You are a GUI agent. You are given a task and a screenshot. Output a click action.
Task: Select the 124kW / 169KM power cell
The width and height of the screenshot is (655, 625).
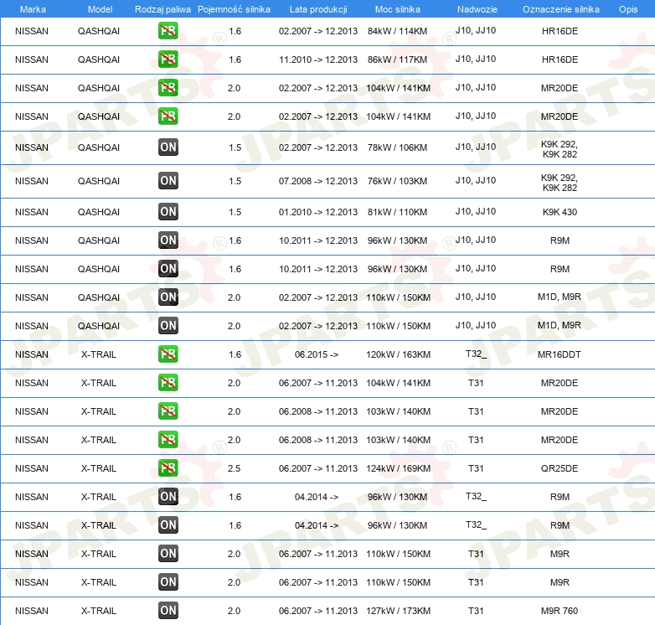pos(398,468)
